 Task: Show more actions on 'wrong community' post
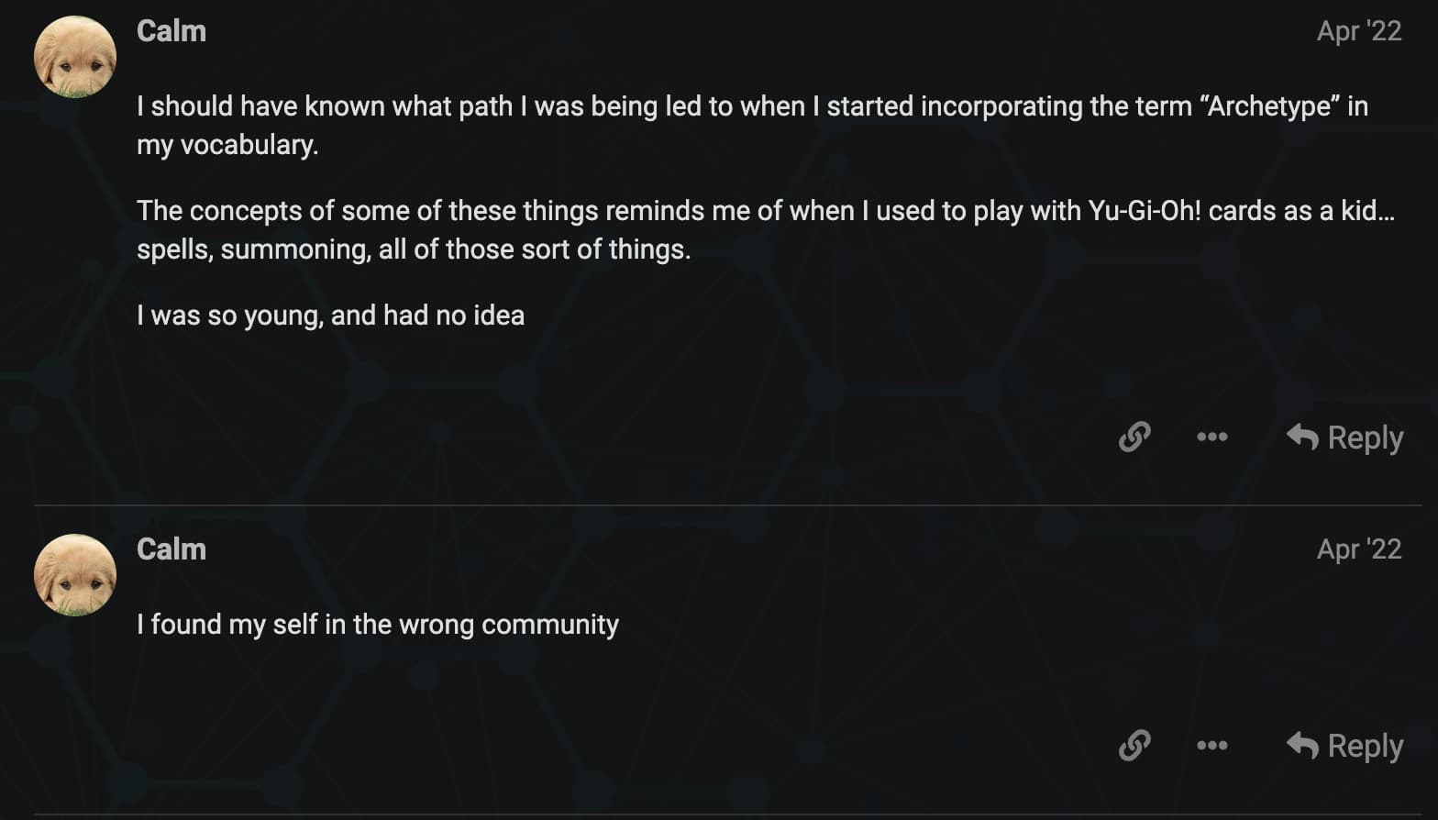(1211, 745)
